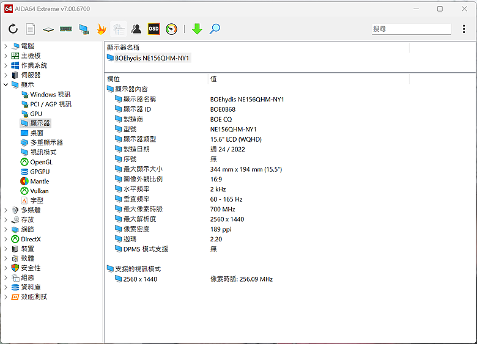Image resolution: width=477 pixels, height=344 pixels.
Task: Click the greyed configuration toolbar icon
Action: click(119, 29)
